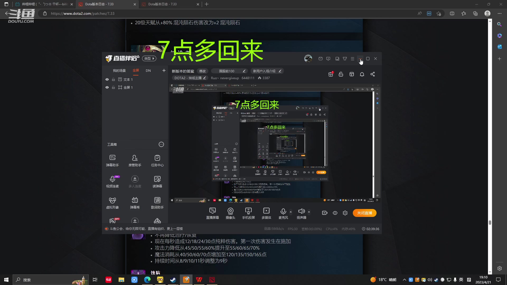The width and height of the screenshot is (507, 285).
Task: Toggle visibility of 文本 1 layer
Action: pos(107,79)
